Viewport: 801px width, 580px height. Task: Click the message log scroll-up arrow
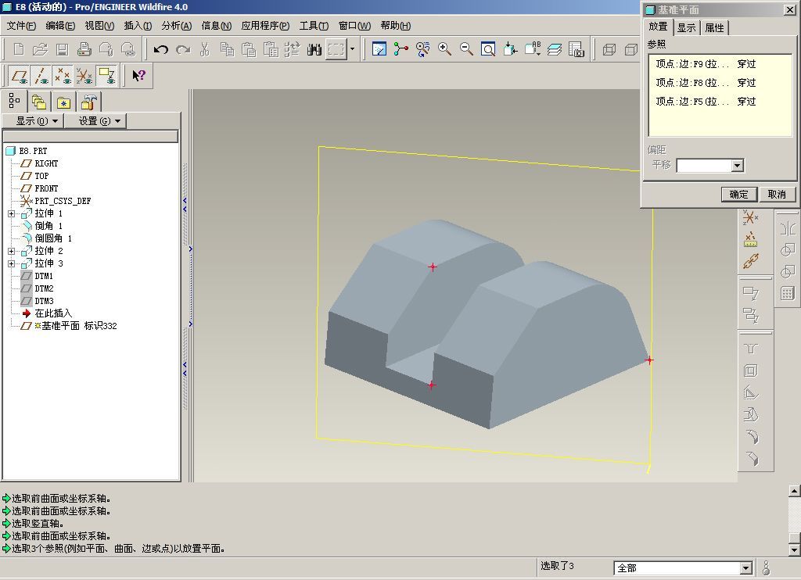795,491
